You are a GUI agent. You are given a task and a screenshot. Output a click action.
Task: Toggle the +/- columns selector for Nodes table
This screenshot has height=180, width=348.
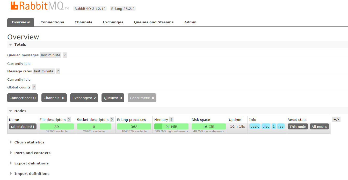click(x=336, y=119)
